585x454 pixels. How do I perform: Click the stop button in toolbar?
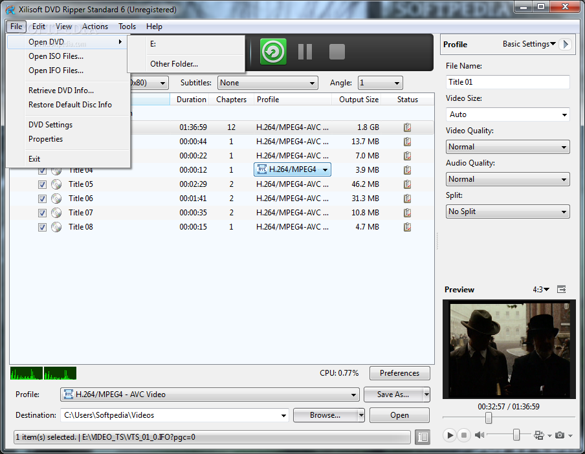[x=337, y=52]
